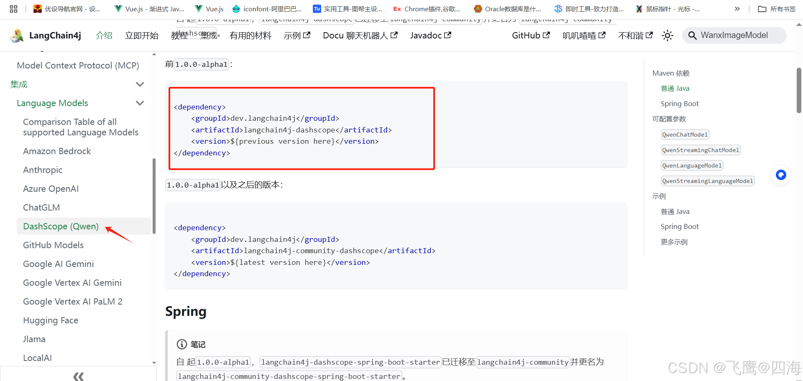Open Model Context Protocol (MCP) page
803x381 pixels.
(x=78, y=66)
